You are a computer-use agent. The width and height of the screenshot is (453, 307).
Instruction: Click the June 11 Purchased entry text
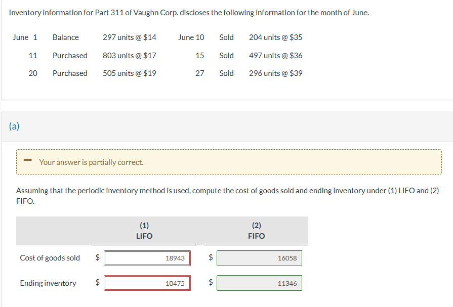(x=70, y=55)
